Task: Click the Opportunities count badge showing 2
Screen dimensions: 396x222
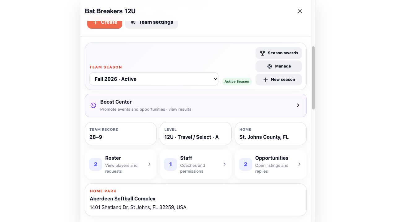Action: [246, 164]
